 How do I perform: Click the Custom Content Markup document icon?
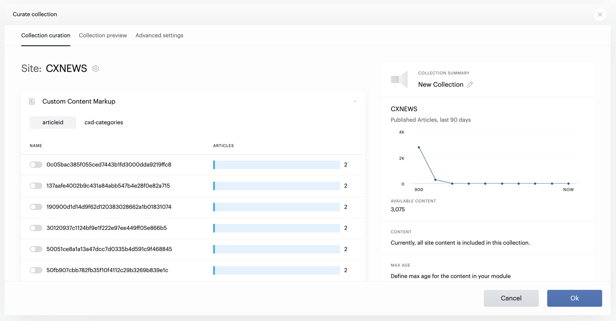[32, 101]
